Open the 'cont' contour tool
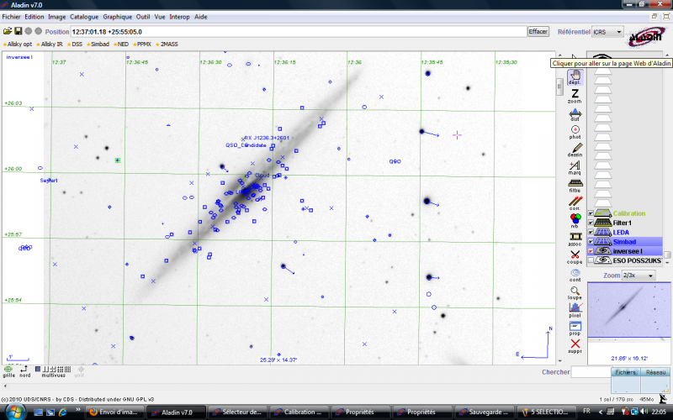Screen dimensions: 673x420 pyautogui.click(x=575, y=276)
